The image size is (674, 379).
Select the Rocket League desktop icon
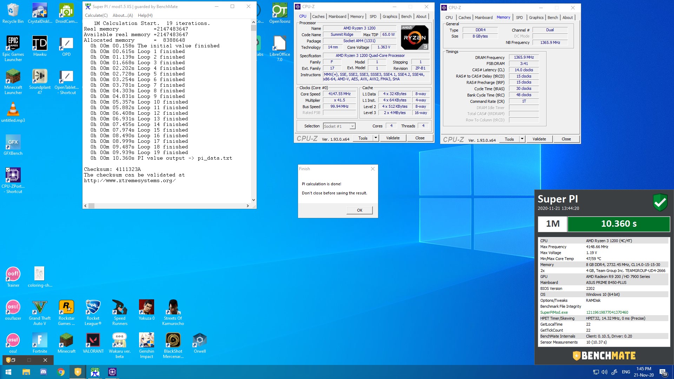pos(93,312)
